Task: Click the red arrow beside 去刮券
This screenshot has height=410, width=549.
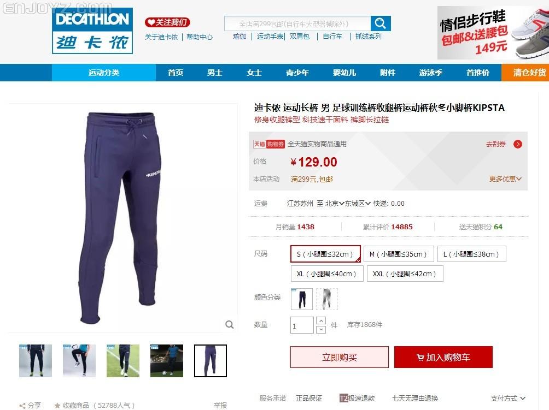Action: (x=517, y=144)
